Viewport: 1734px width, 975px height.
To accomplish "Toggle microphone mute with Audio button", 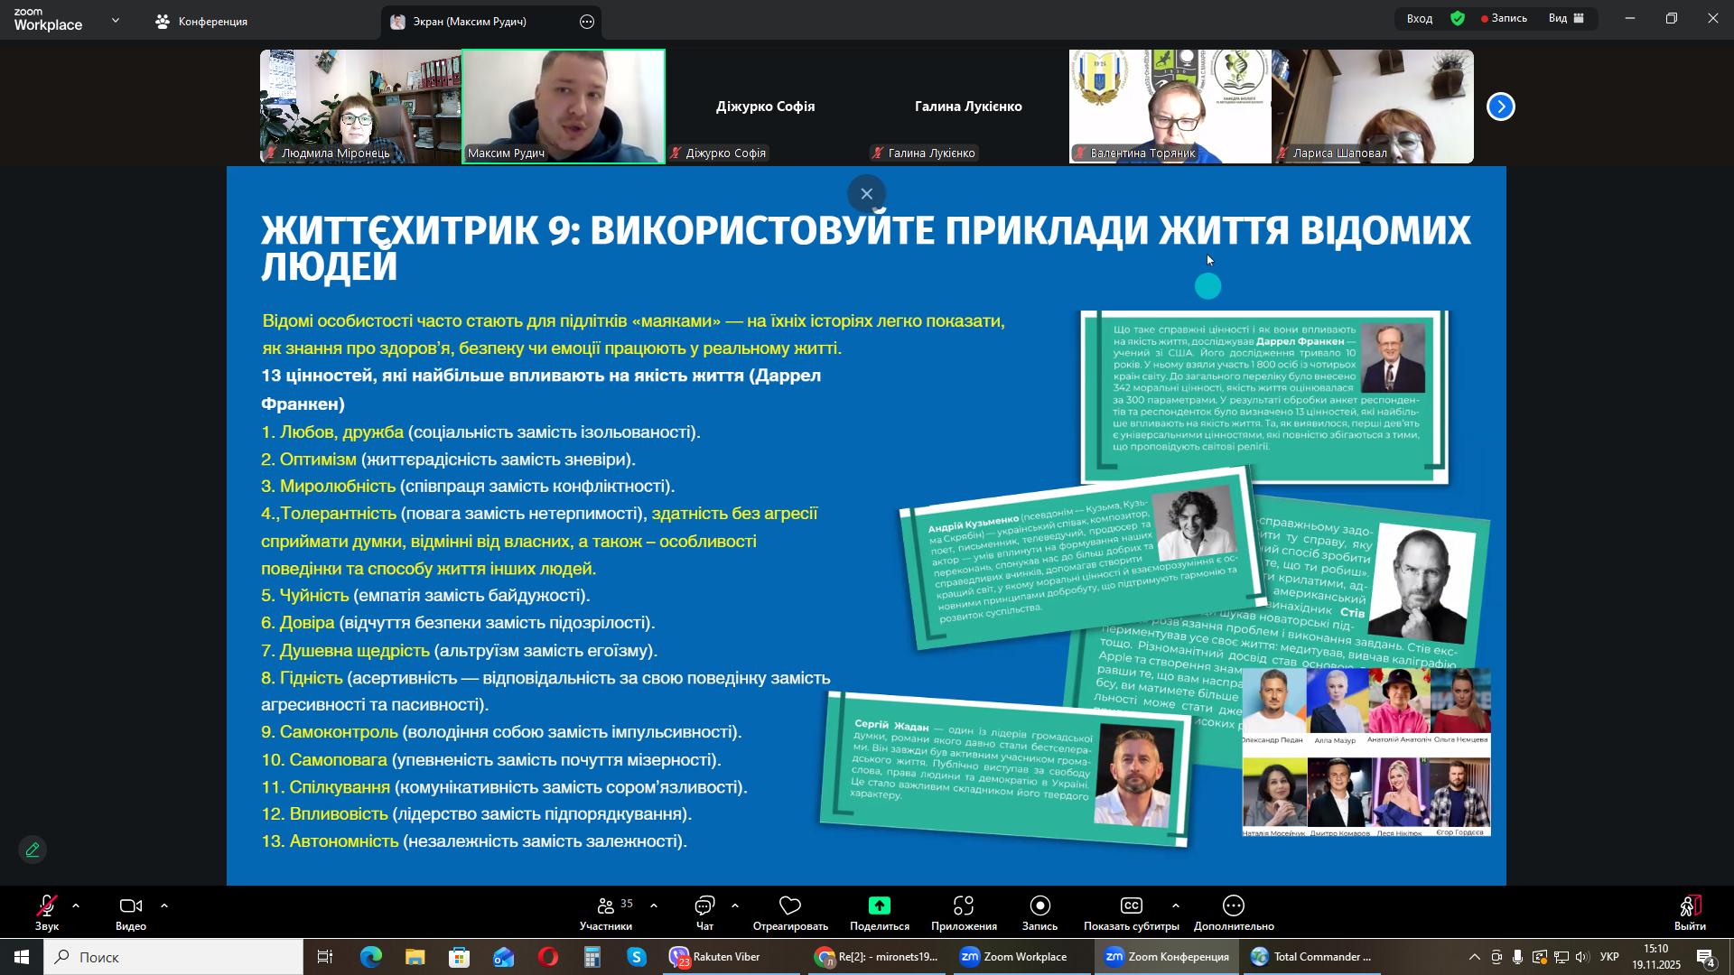I will [46, 907].
